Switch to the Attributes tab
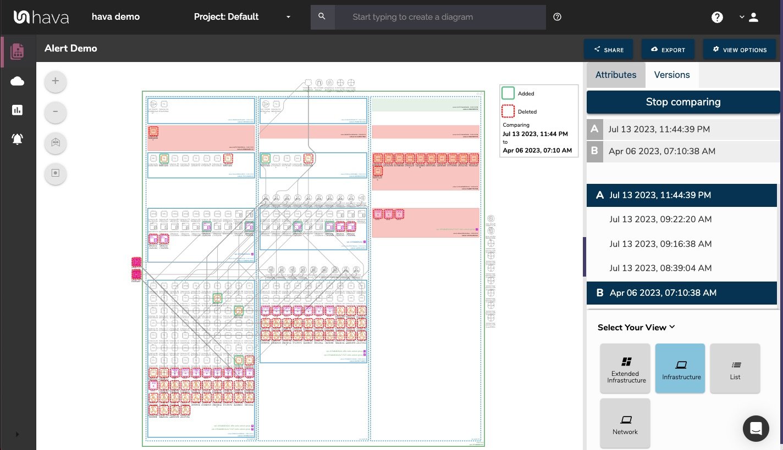 coord(616,75)
